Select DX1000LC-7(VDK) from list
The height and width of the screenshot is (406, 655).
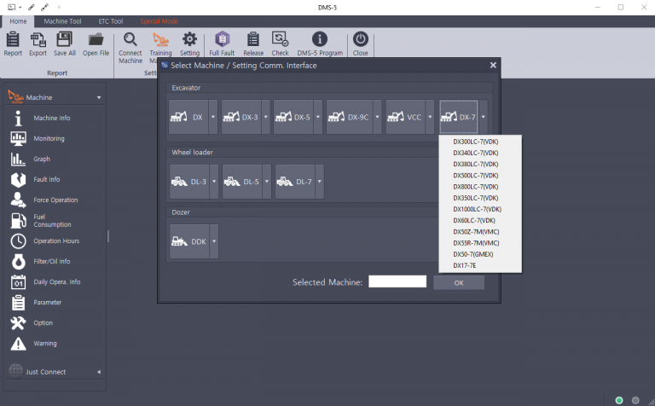click(478, 209)
